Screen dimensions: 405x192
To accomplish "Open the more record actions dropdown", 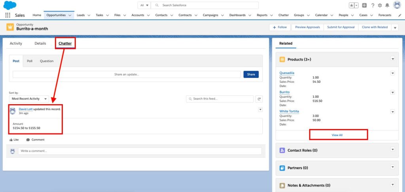I will pyautogui.click(x=395, y=27).
